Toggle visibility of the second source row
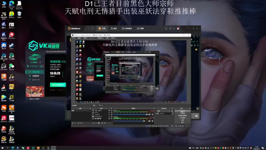 coord(109,113)
